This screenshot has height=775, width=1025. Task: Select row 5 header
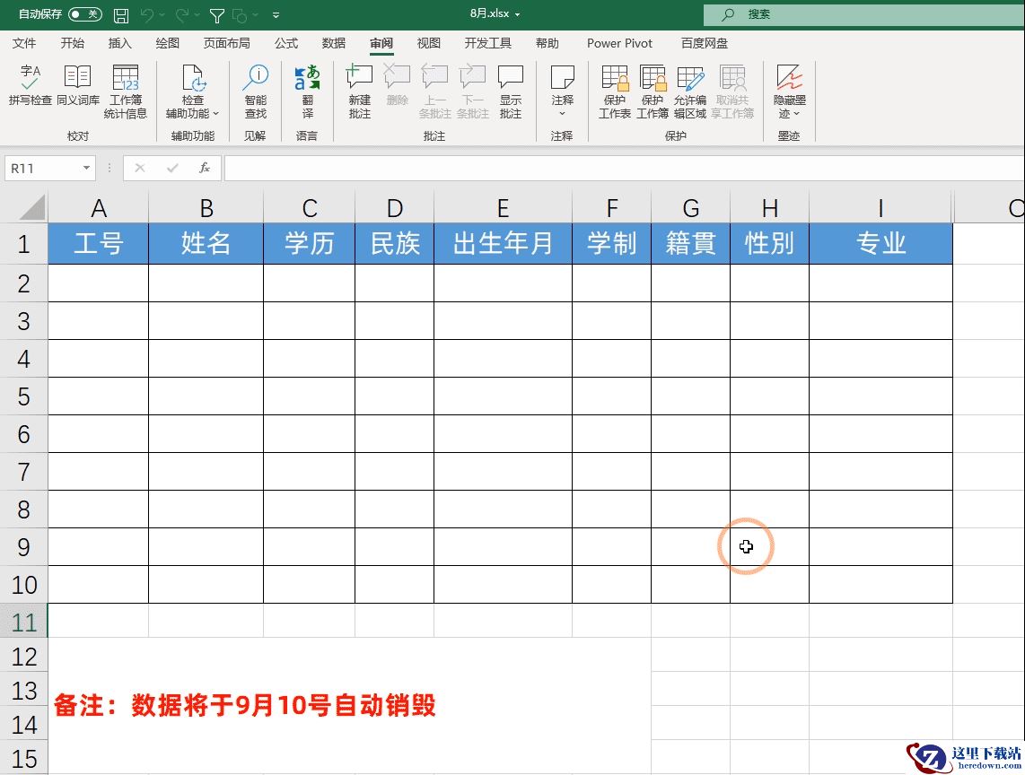[x=23, y=396]
